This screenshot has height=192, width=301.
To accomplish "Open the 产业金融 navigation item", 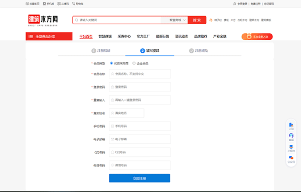I will tap(220, 36).
